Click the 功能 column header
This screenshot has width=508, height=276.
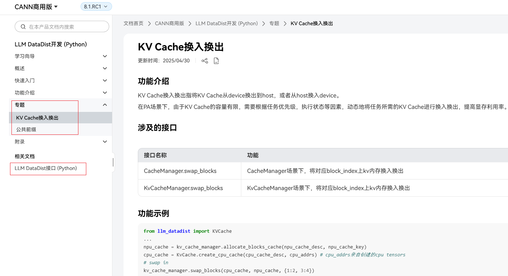click(253, 155)
